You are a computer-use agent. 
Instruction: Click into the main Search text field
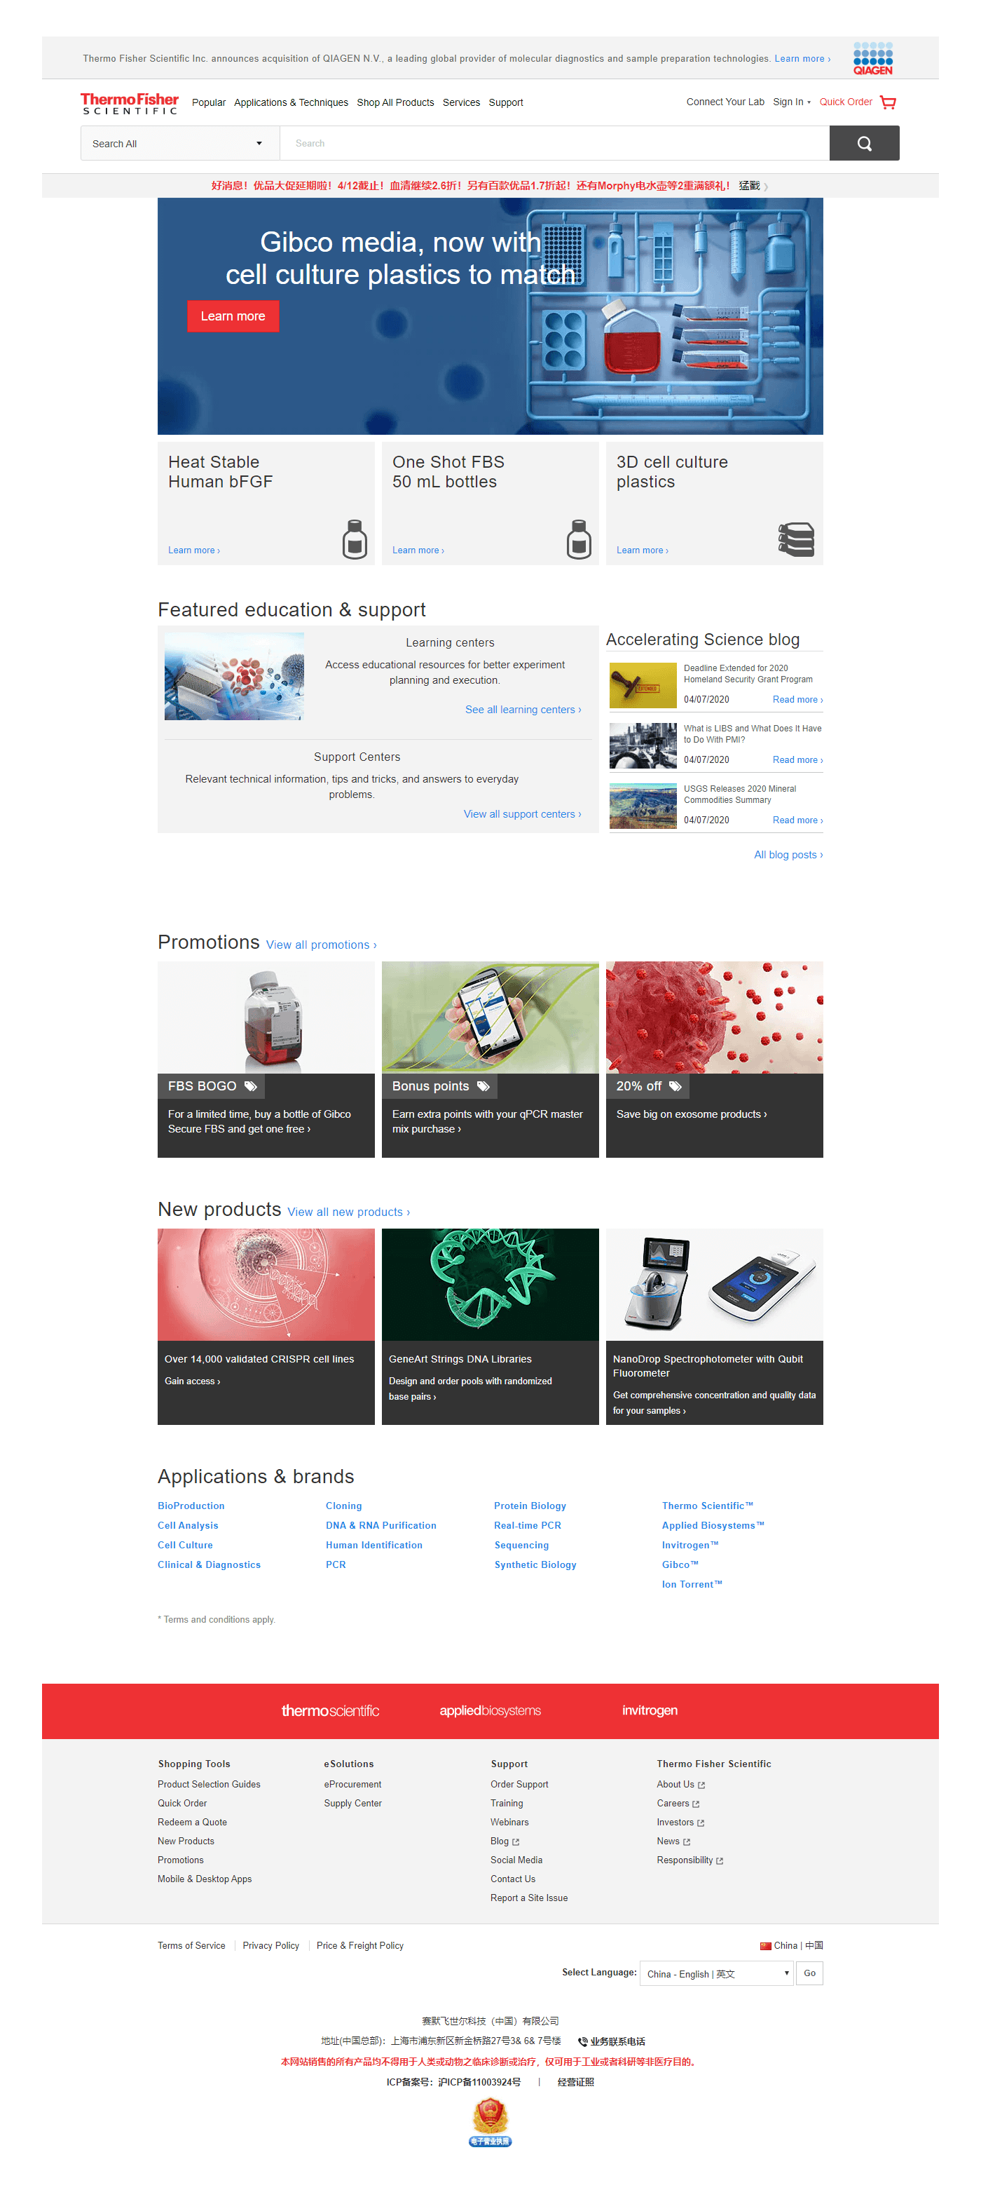point(555,143)
